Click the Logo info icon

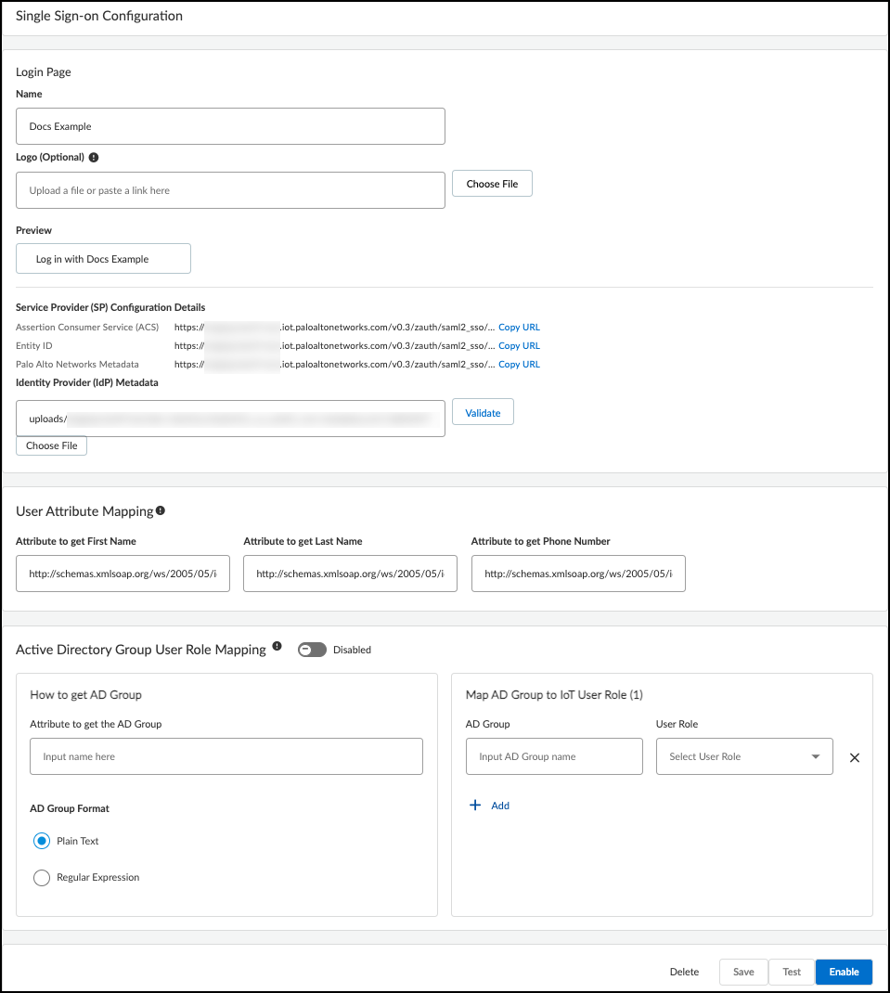pyautogui.click(x=94, y=158)
